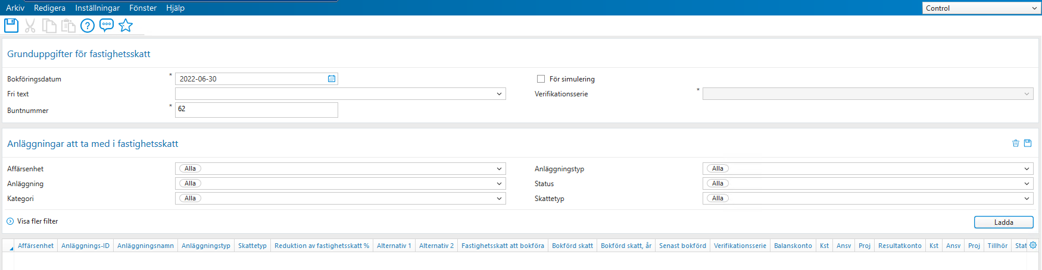
Task: Click the Cut scissors icon
Action: coord(30,26)
